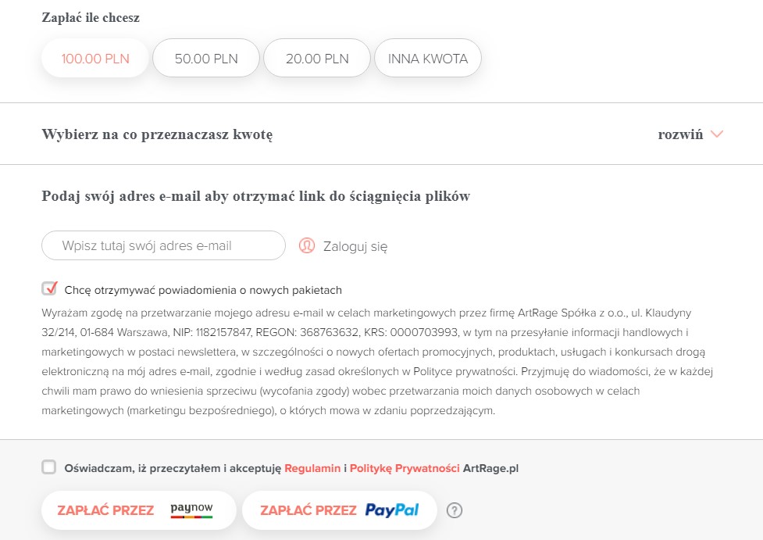The width and height of the screenshot is (763, 540).
Task: Open the Regulamin link
Action: pyautogui.click(x=312, y=468)
